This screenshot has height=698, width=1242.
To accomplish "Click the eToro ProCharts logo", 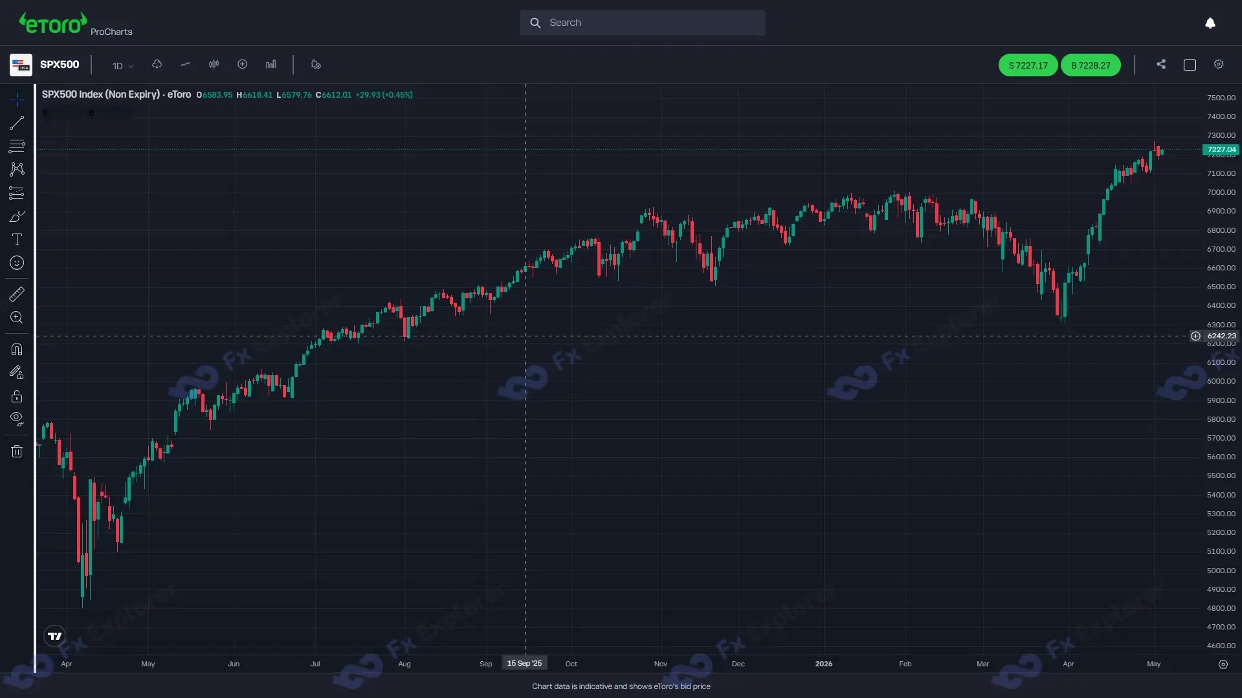I will 75,25.
